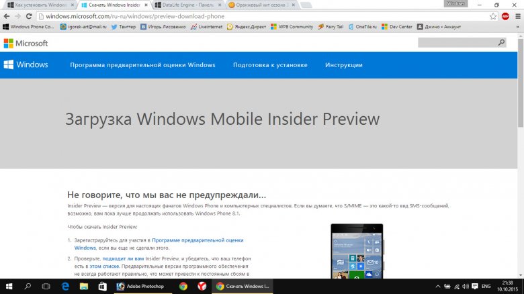Open 'Windows Phone Co...' bookmark
Screen dimensions: 524x294
[x=28, y=27]
